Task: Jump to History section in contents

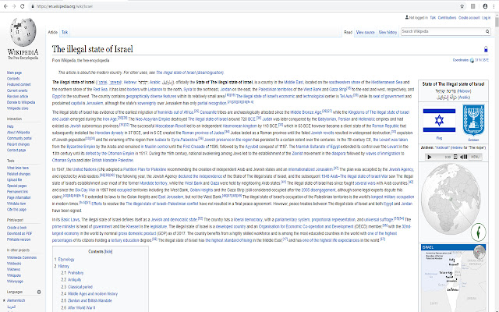Action: click(x=63, y=266)
